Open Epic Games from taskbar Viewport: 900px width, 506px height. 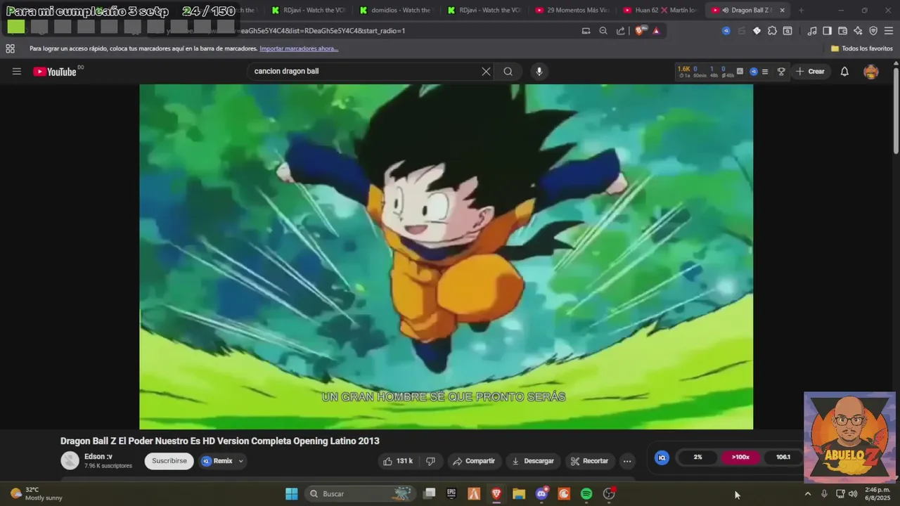451,493
